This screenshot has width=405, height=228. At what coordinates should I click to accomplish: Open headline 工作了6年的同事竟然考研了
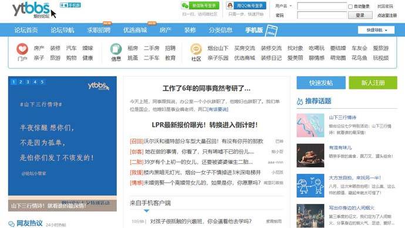tap(207, 88)
